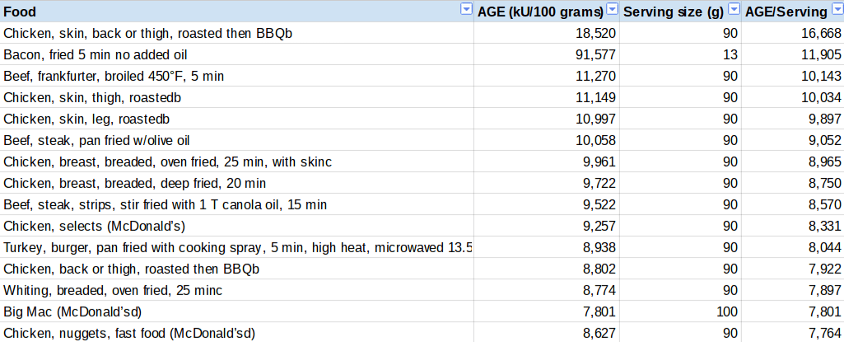Click cell 'Chicken, breast, breaded, deep fried, 20 min'
This screenshot has height=342, width=844.
237,183
